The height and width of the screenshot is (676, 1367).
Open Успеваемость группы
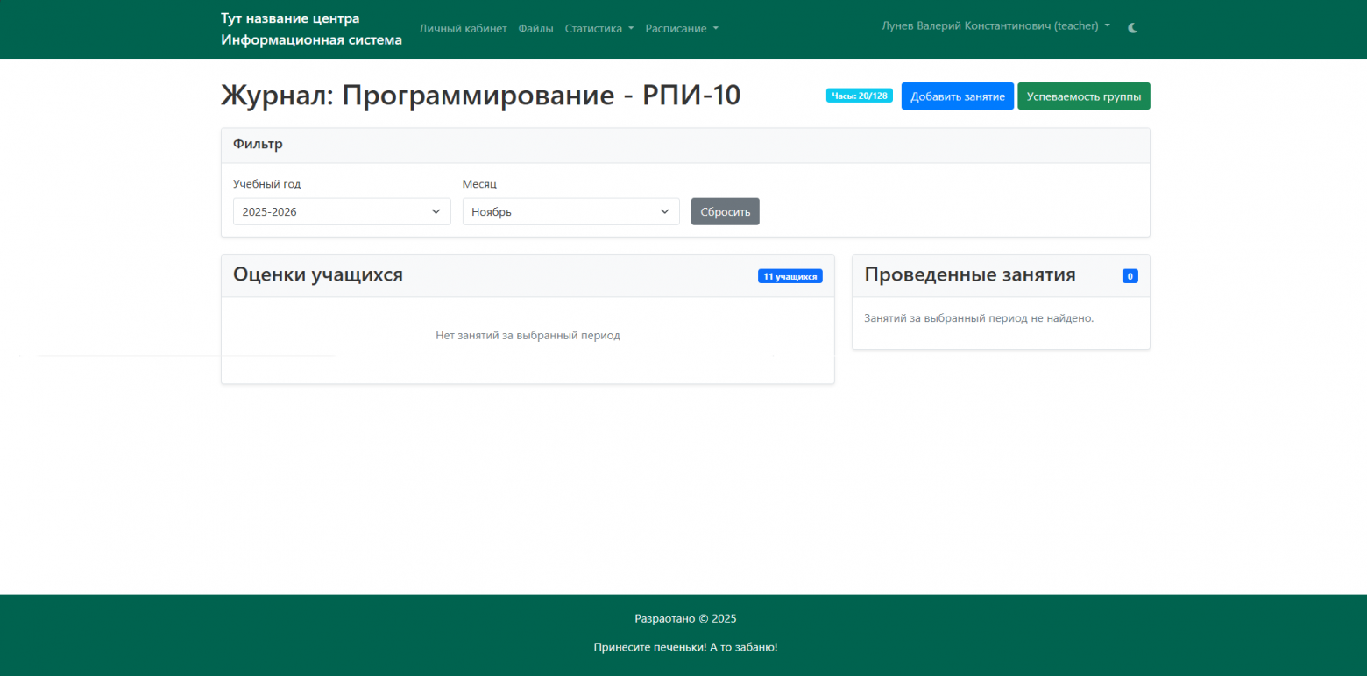pyautogui.click(x=1084, y=96)
